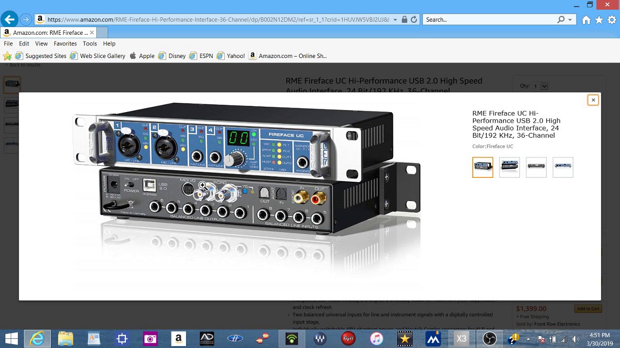This screenshot has height=348, width=620.
Task: Select third popup thumbnail front panel
Action: (x=536, y=167)
